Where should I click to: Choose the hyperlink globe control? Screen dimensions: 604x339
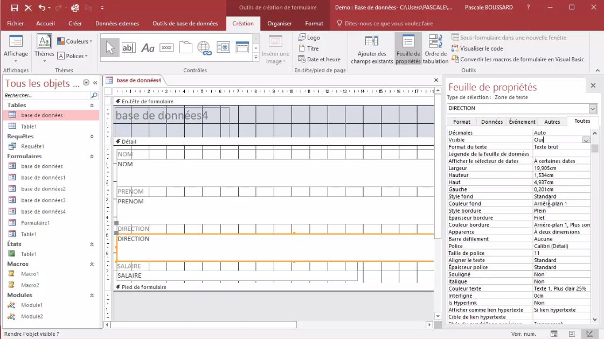click(x=204, y=48)
